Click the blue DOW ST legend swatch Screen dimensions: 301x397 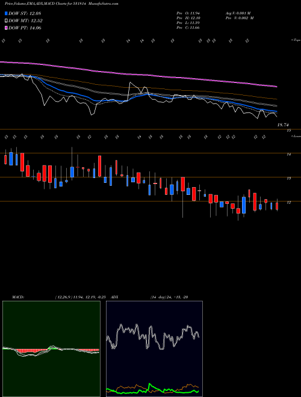tap(6, 13)
